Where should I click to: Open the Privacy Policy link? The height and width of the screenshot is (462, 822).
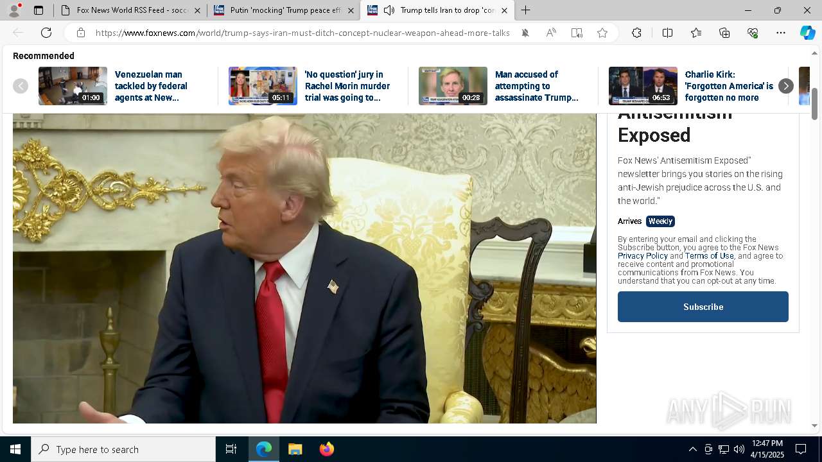click(x=643, y=256)
